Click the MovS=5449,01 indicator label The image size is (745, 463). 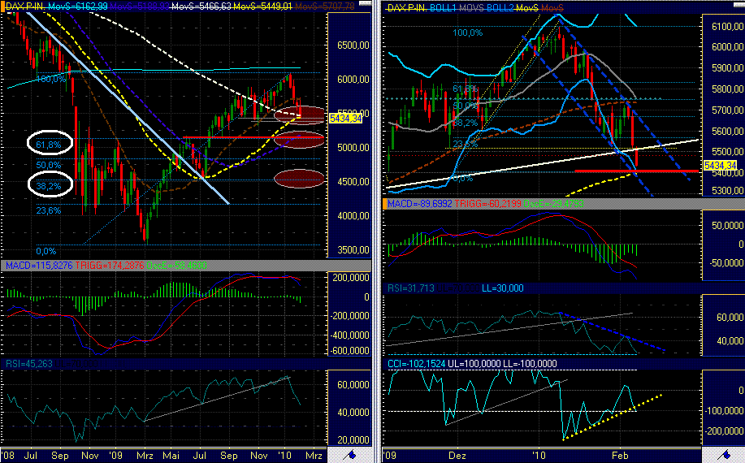[x=262, y=6]
